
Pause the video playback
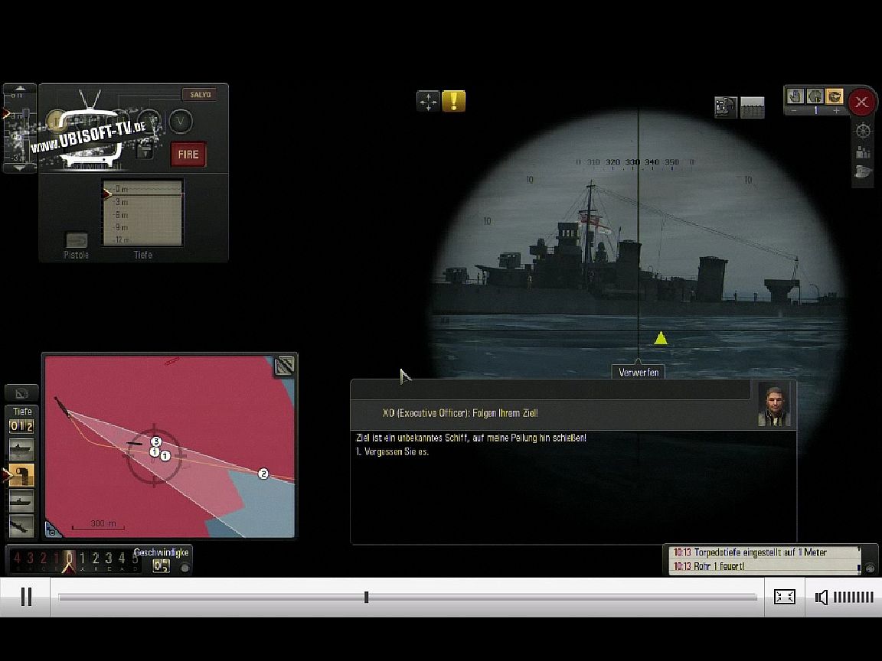pyautogui.click(x=26, y=597)
